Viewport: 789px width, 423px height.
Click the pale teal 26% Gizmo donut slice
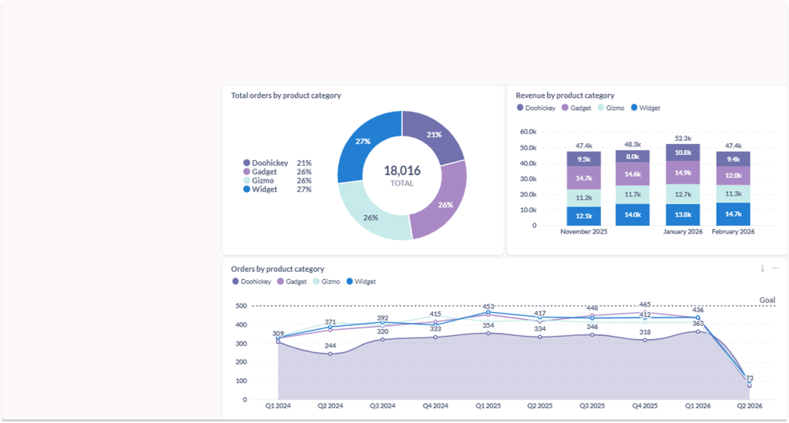tap(372, 217)
